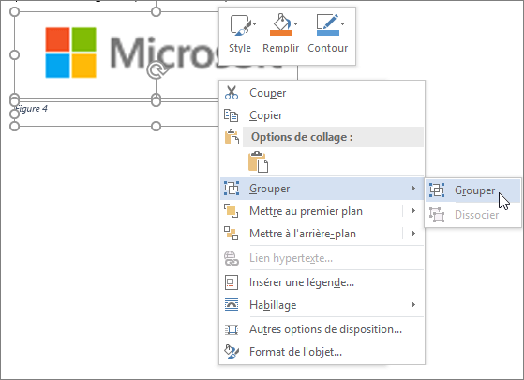Click the Copier icon in context menu
524x380 pixels.
pyautogui.click(x=232, y=115)
